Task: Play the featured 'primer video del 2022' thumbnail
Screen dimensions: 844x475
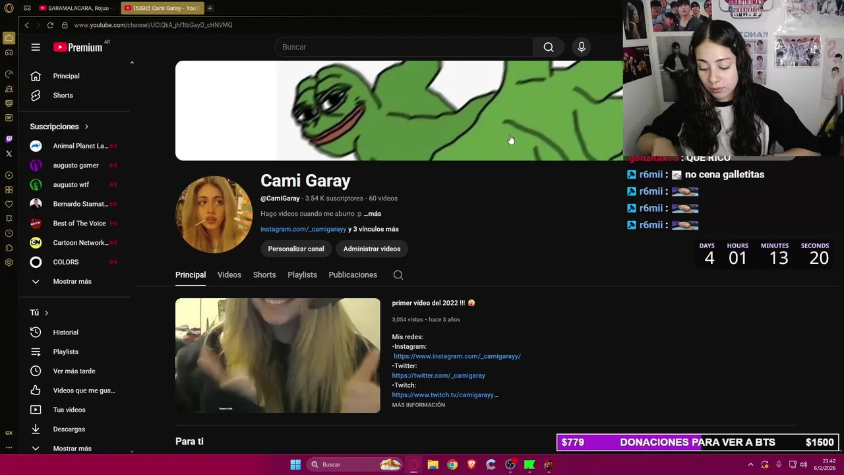Action: pos(278,356)
